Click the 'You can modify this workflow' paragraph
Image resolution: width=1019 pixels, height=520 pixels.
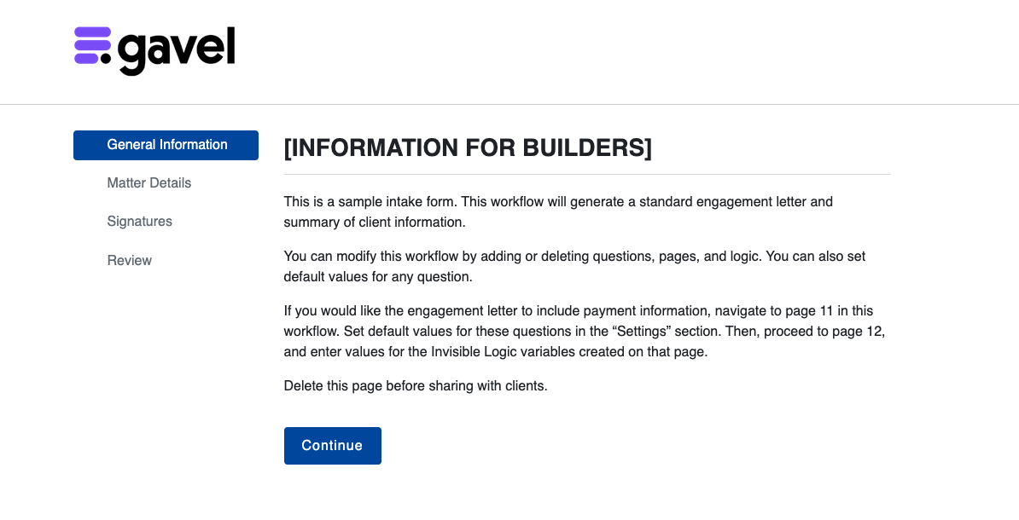click(x=574, y=266)
